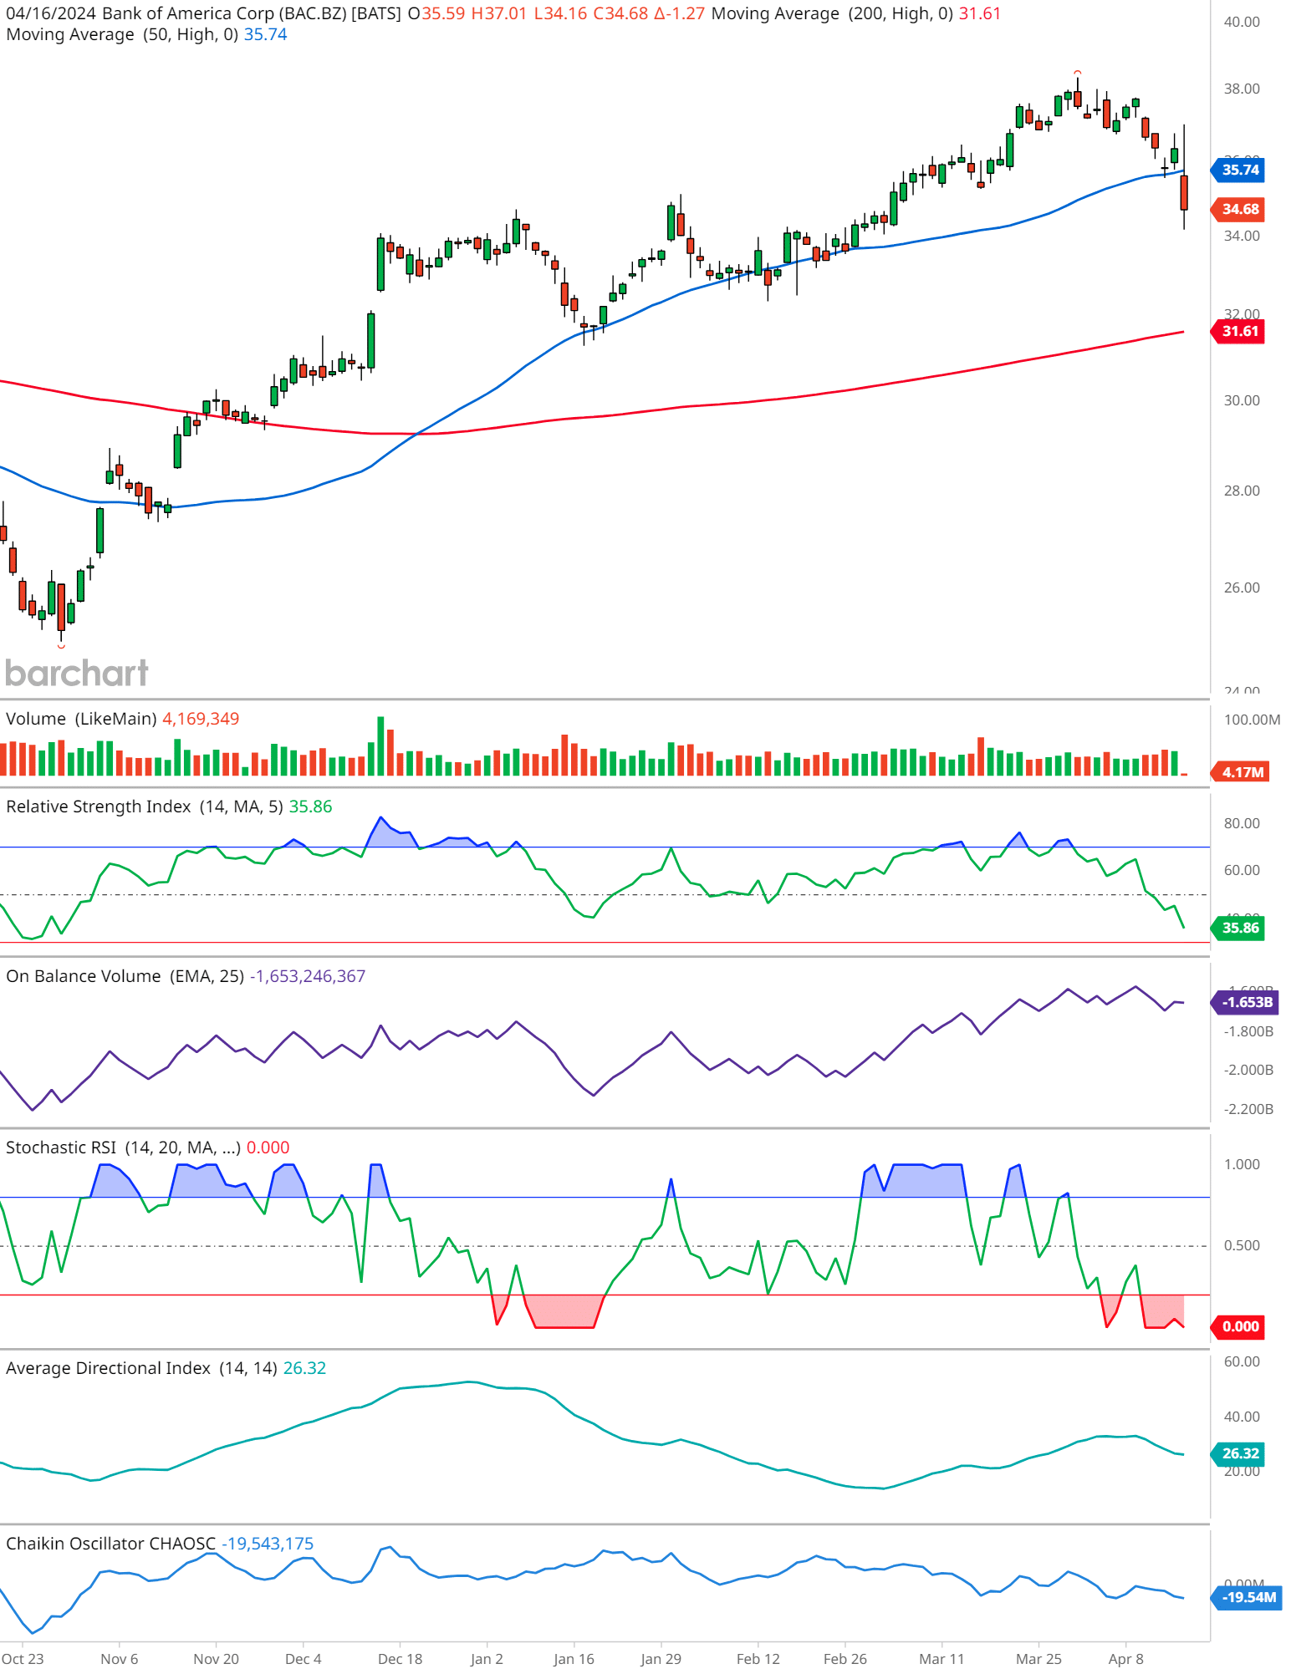Click the 80.00 RSI axis label
1291x1674 pixels.
[1242, 823]
